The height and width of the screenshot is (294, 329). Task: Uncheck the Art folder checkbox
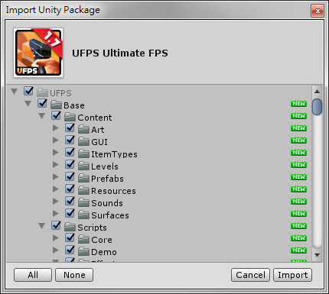point(70,128)
